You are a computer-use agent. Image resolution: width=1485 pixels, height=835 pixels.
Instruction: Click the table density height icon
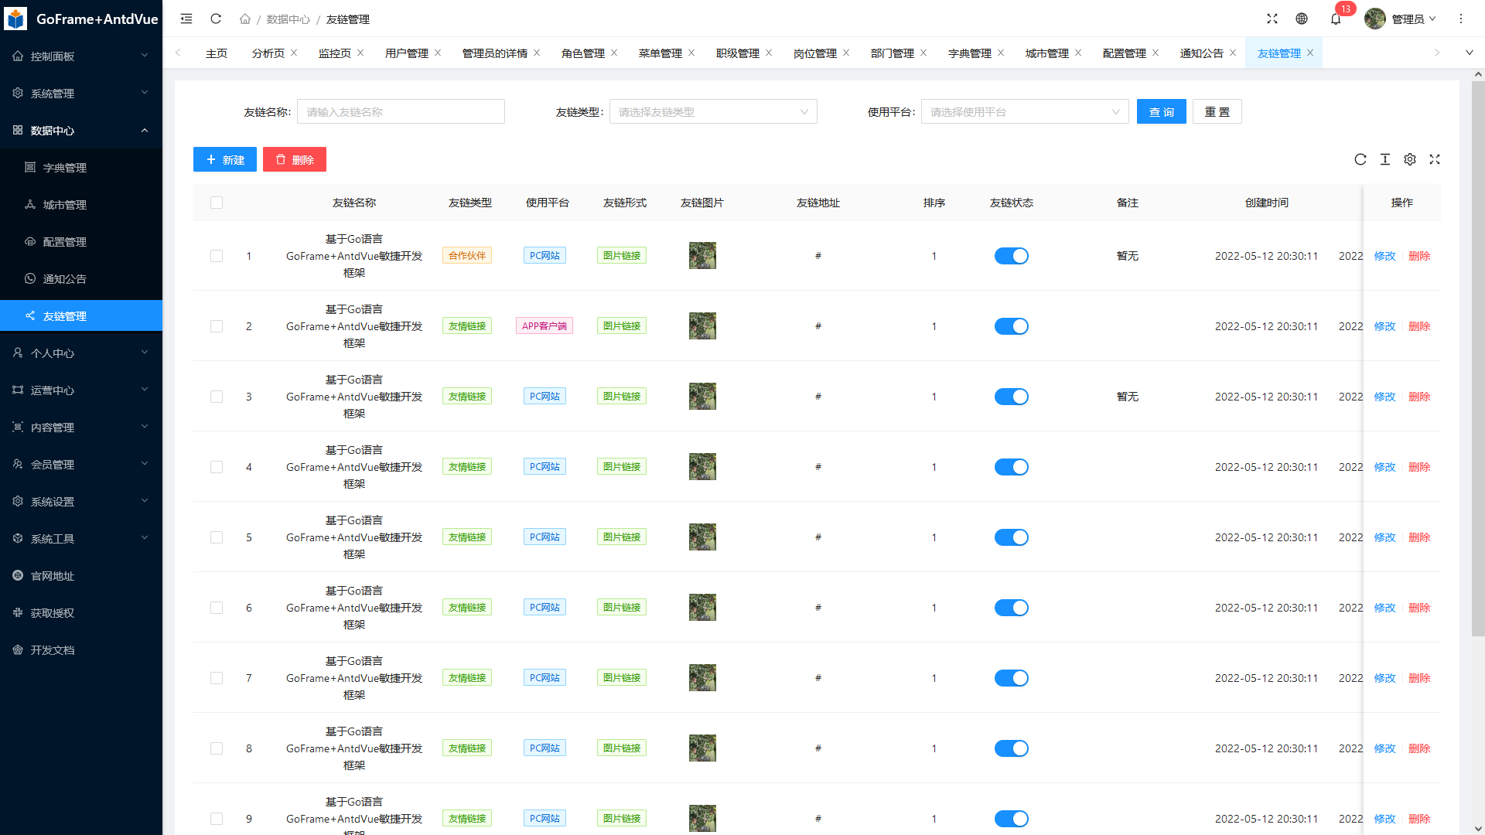click(1385, 159)
